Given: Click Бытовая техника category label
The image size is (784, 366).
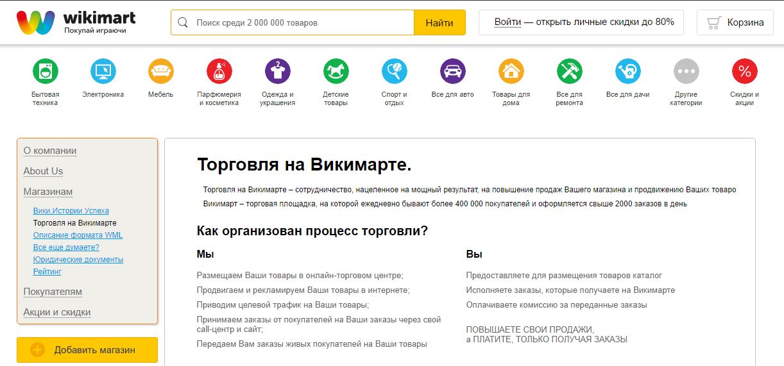Looking at the screenshot, I should pyautogui.click(x=45, y=99).
